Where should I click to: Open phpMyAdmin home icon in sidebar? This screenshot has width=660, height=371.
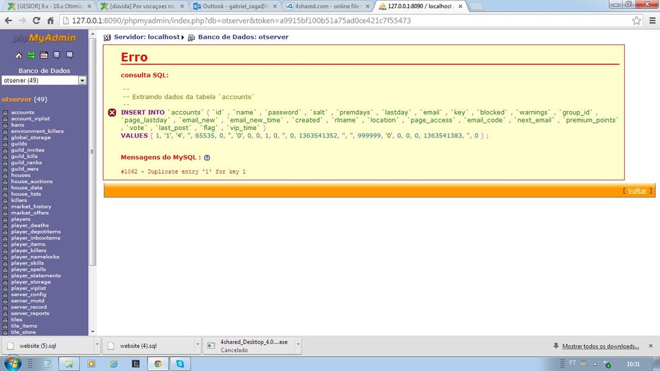pyautogui.click(x=19, y=55)
